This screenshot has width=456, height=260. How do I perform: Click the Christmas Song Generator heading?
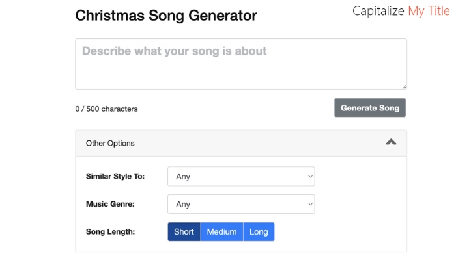(x=166, y=16)
